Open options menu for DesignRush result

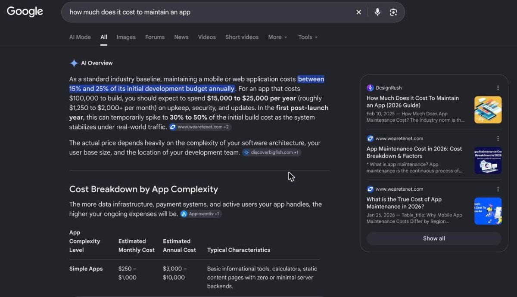point(498,88)
